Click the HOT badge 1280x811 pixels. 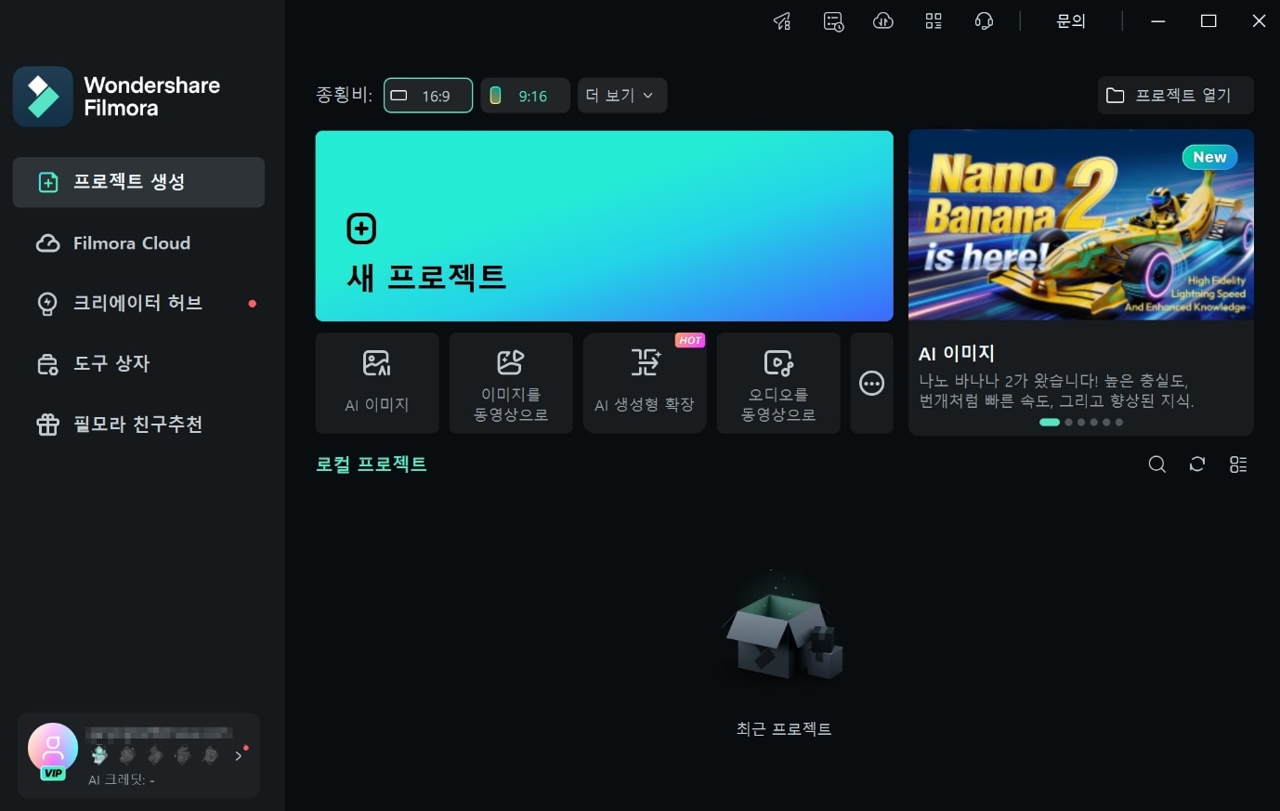click(x=690, y=340)
